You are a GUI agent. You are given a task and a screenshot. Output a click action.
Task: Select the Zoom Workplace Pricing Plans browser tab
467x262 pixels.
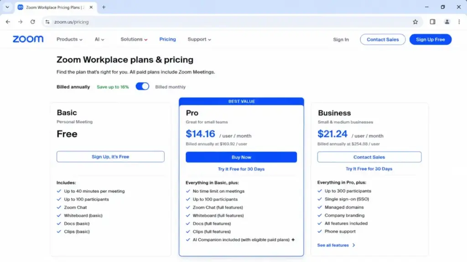[55, 7]
